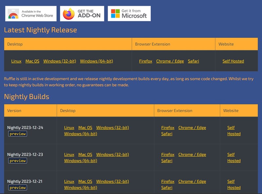
Task: Download Windows (32-bit) for Nightly 2023-12-21
Action: [x=112, y=182]
